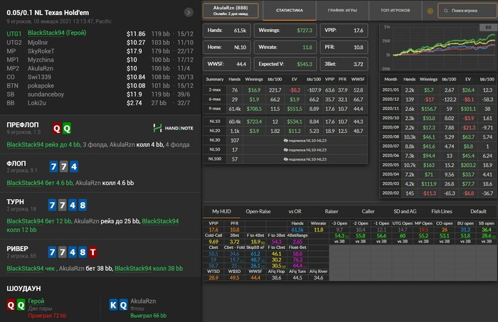Open the orange settings gear icon
This screenshot has height=322, width=498.
[x=430, y=11]
